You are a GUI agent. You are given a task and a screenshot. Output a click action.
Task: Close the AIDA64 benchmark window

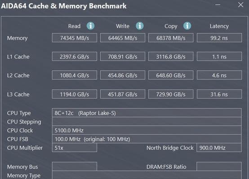click(241, 5)
